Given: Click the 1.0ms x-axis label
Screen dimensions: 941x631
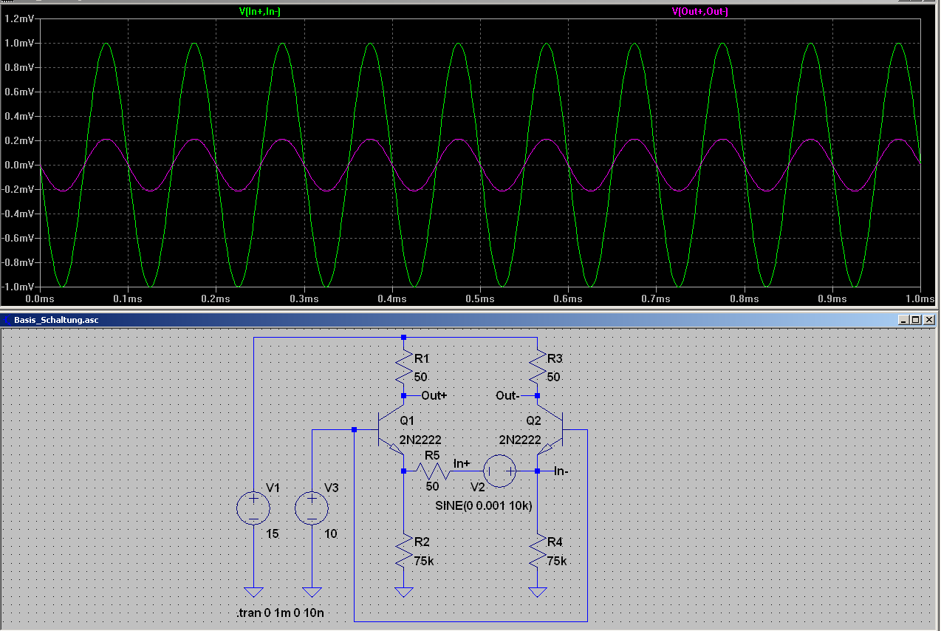Looking at the screenshot, I should pos(920,299).
